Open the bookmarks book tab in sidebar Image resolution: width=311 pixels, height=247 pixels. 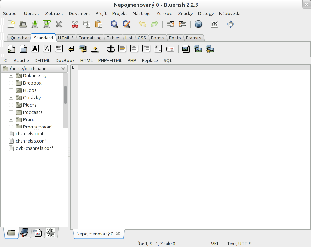[x=24, y=232]
